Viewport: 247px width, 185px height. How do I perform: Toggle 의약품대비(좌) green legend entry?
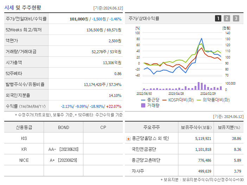click(x=213, y=100)
